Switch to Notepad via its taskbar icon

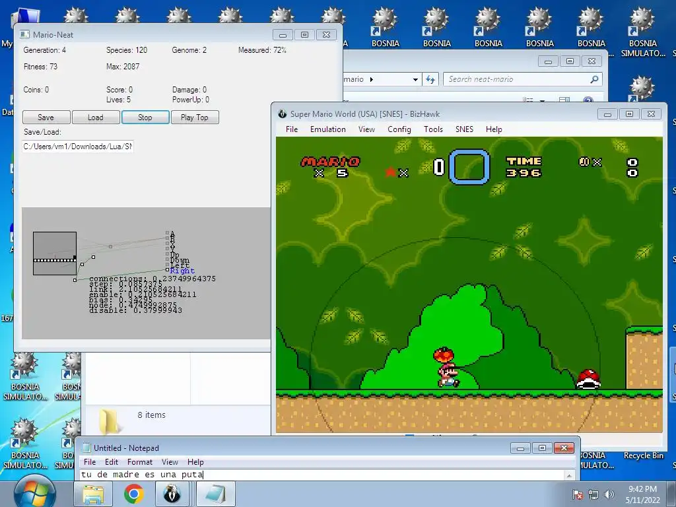click(216, 494)
